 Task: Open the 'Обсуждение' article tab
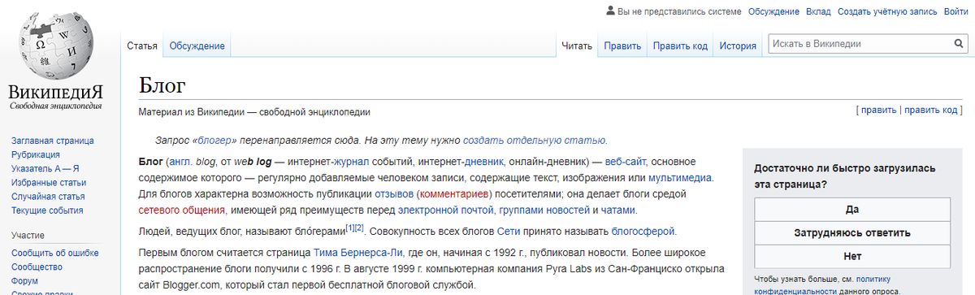[x=197, y=46]
